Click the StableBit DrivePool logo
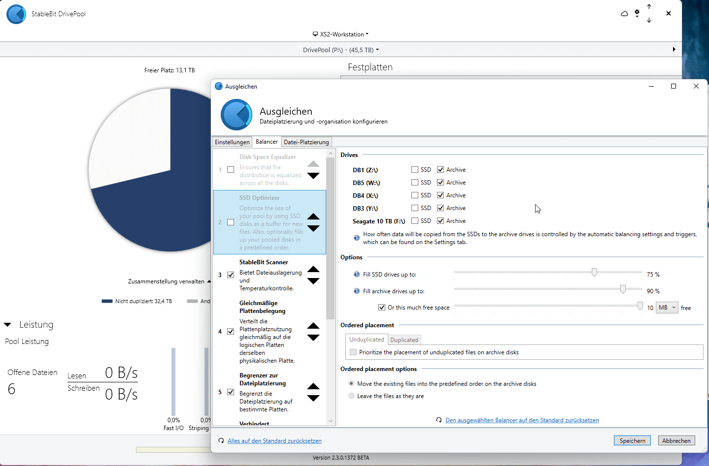 click(x=16, y=14)
